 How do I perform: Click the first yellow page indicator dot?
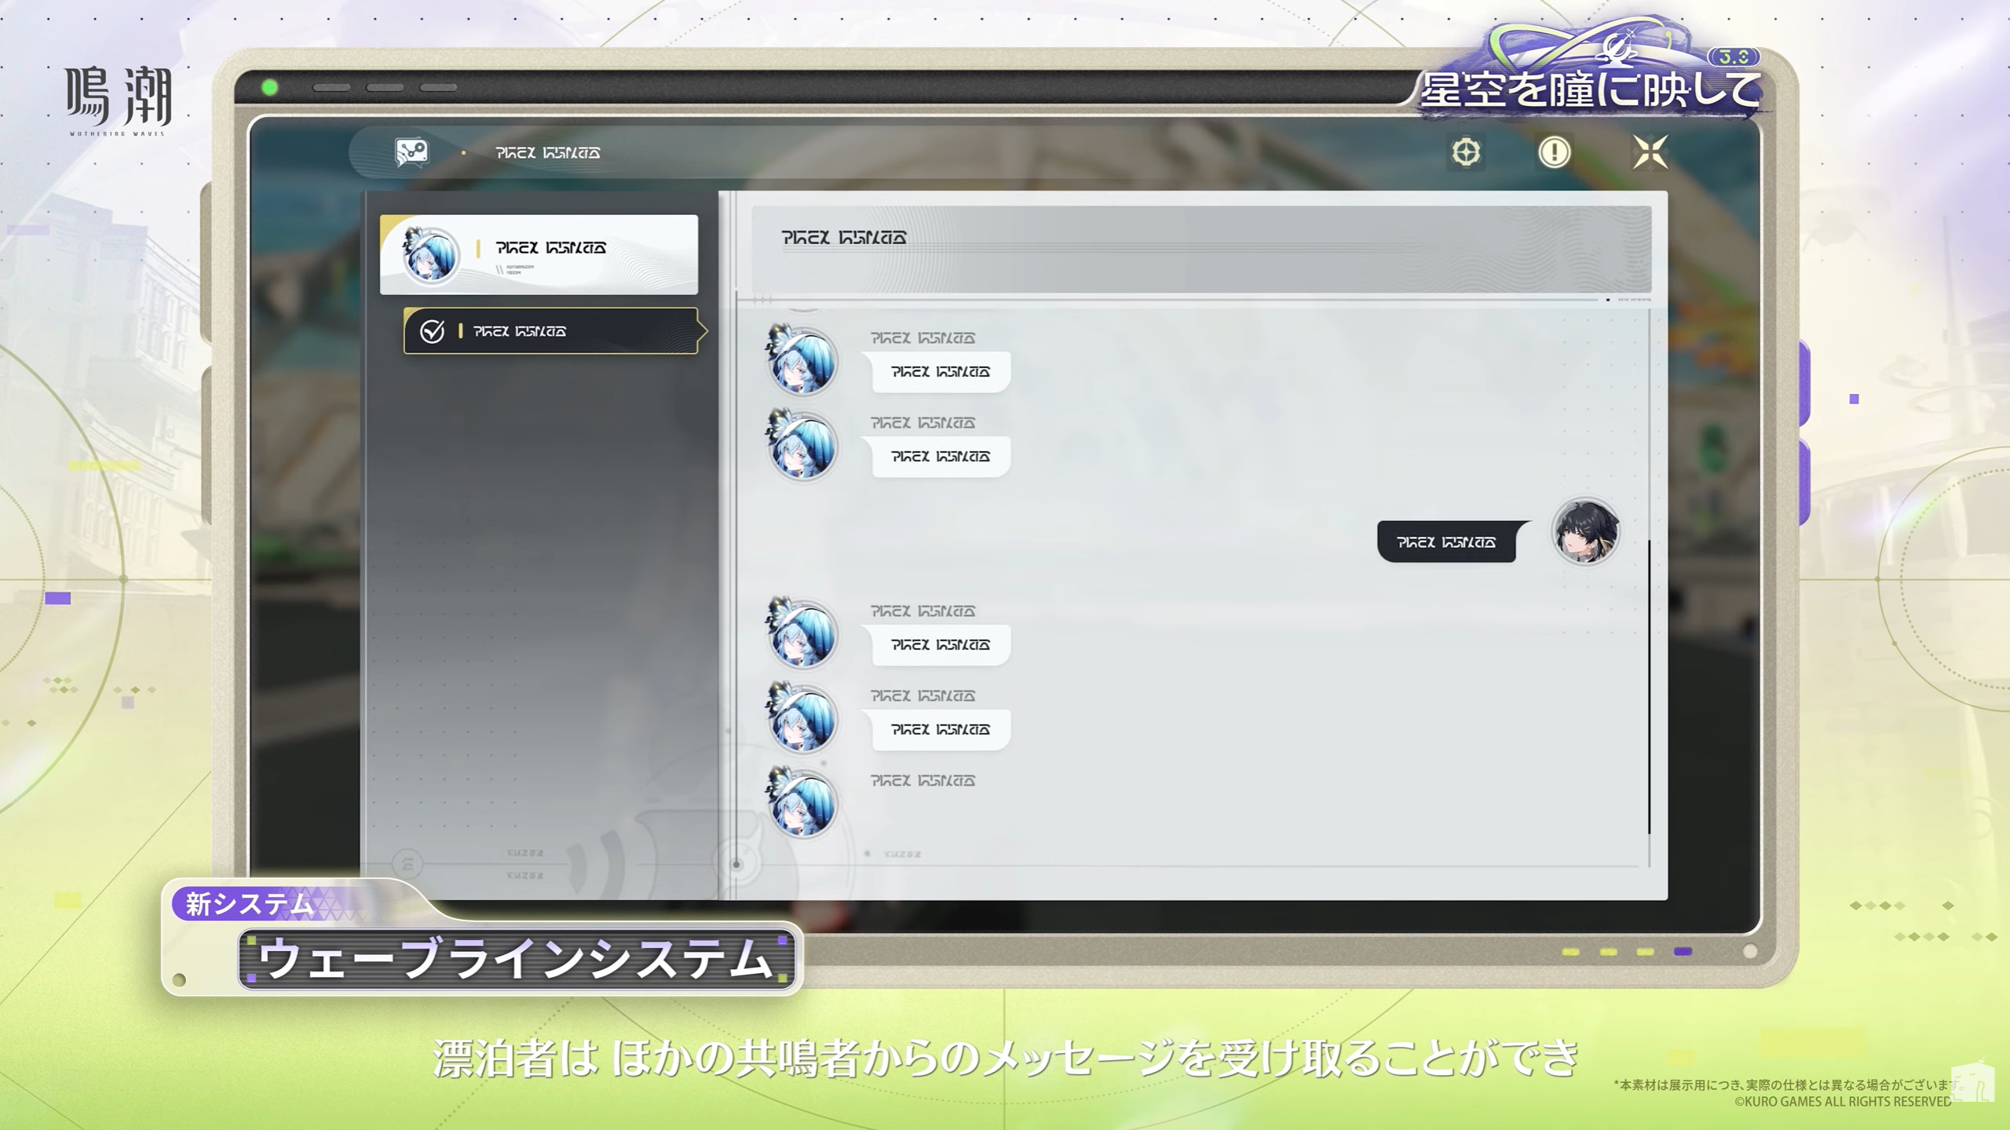pos(1570,951)
